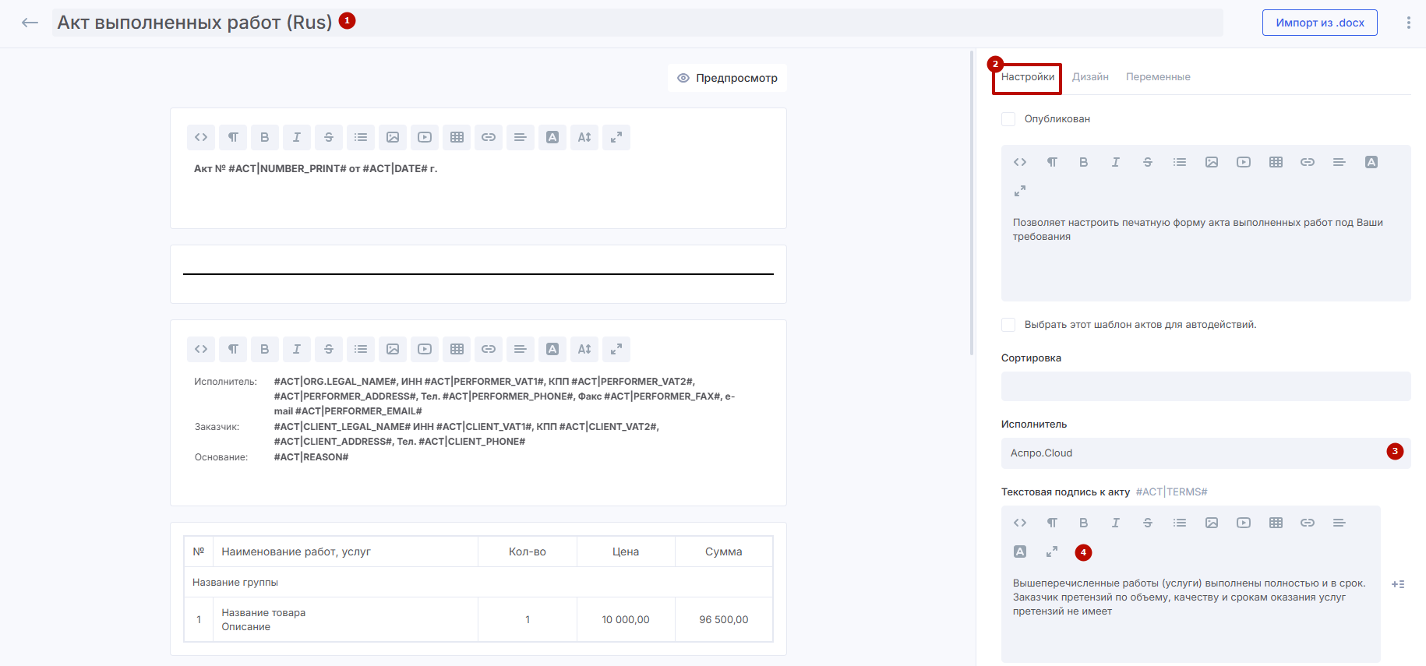Enable the Опубликован checkbox
Image resolution: width=1426 pixels, height=666 pixels.
(x=1008, y=119)
